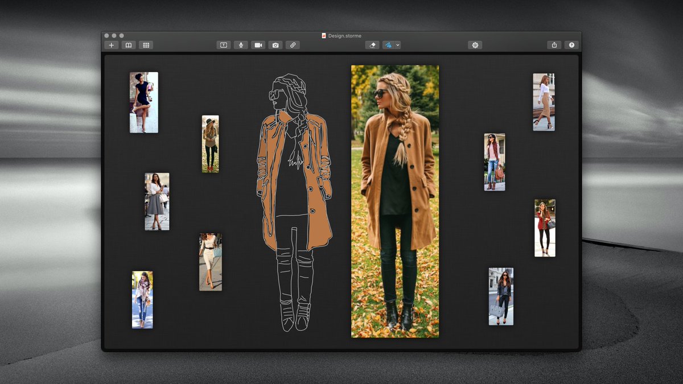Record an audio note with the microphone
This screenshot has width=683, height=384.
(x=240, y=44)
